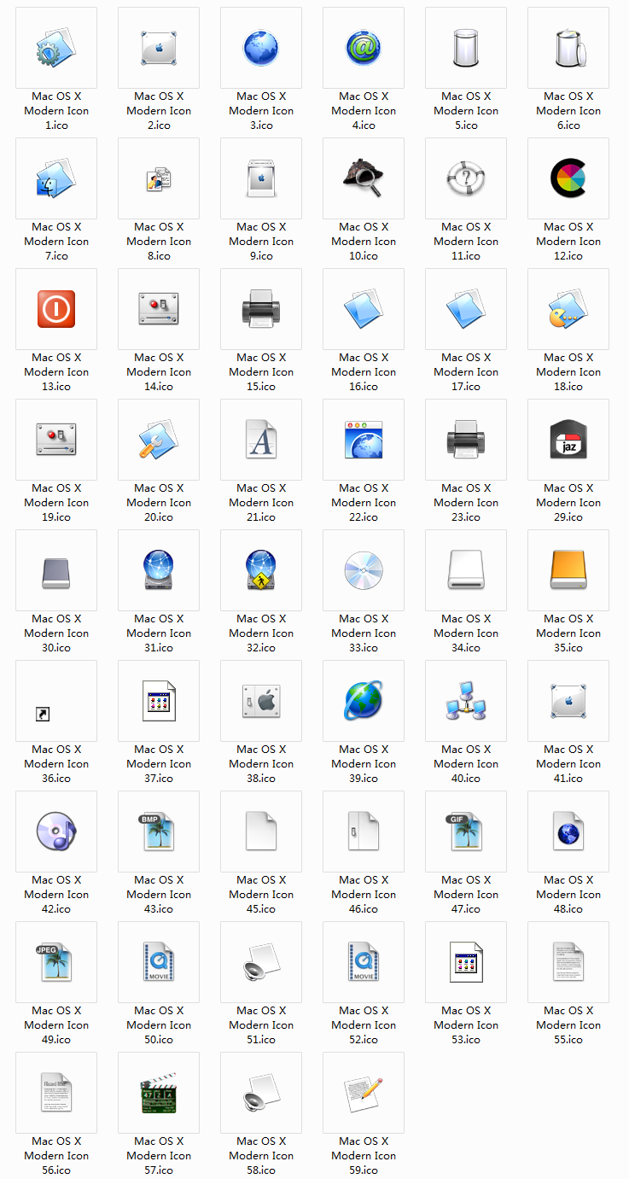Click the GIF image file icon 47.ico

466,832
